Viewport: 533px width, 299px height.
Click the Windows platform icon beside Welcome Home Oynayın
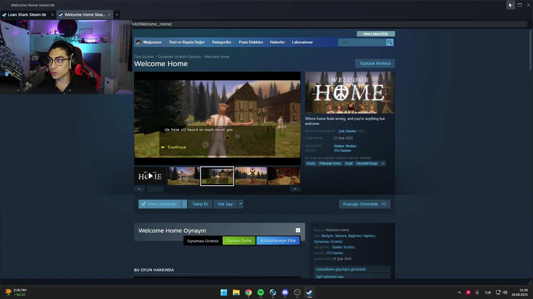[298, 230]
